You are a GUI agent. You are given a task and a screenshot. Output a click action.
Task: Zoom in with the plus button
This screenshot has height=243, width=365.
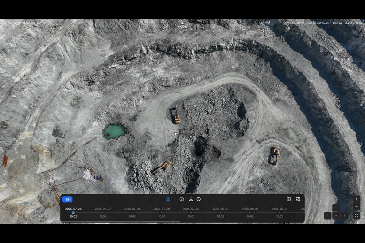pyautogui.click(x=357, y=199)
